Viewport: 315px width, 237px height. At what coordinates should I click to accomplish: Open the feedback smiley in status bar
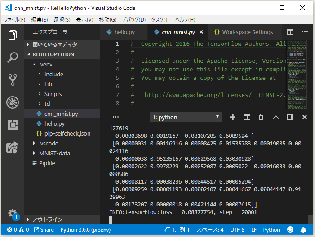tap(290, 229)
